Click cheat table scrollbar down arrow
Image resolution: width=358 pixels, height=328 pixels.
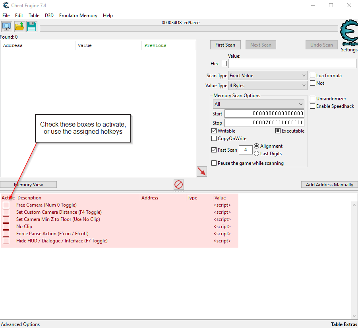point(354,316)
